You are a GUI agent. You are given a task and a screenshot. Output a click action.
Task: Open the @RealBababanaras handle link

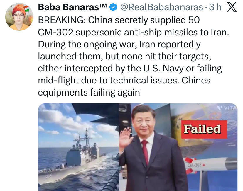click(x=162, y=7)
